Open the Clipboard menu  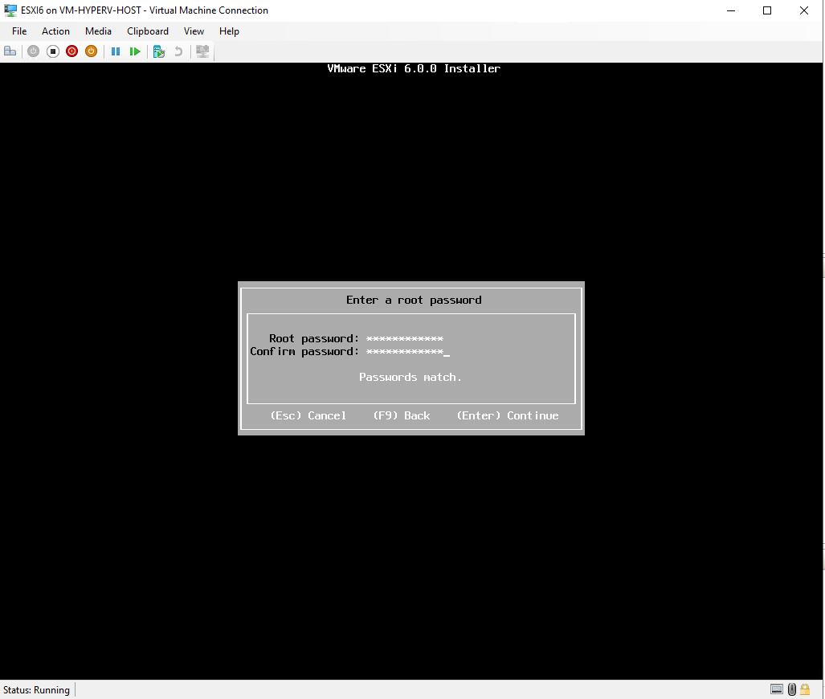pyautogui.click(x=148, y=31)
